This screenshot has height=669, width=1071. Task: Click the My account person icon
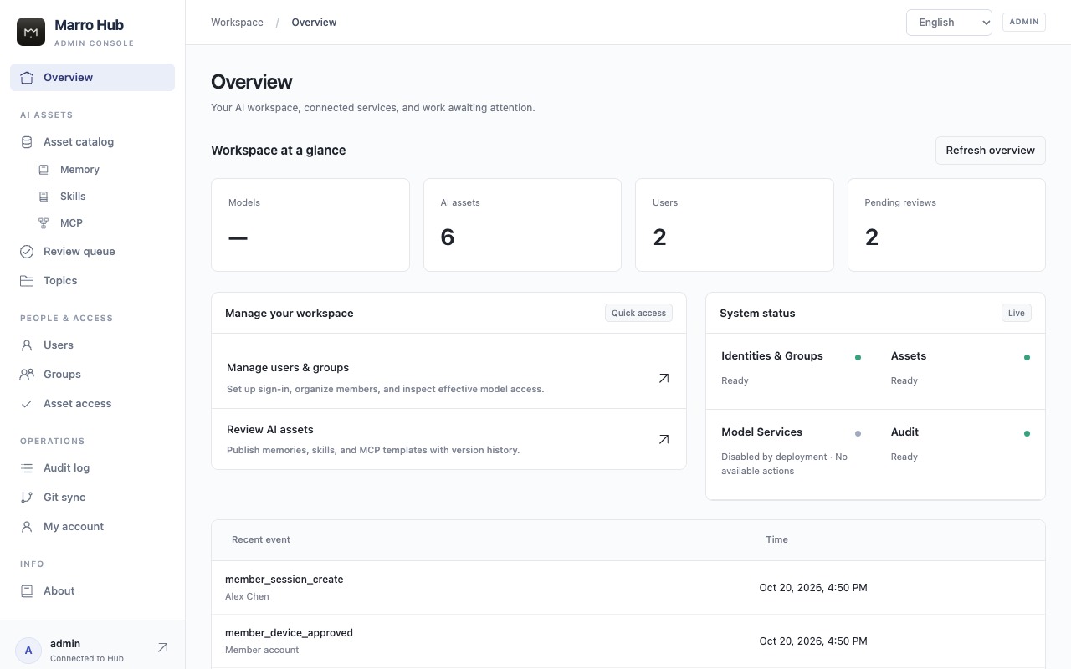coord(27,527)
